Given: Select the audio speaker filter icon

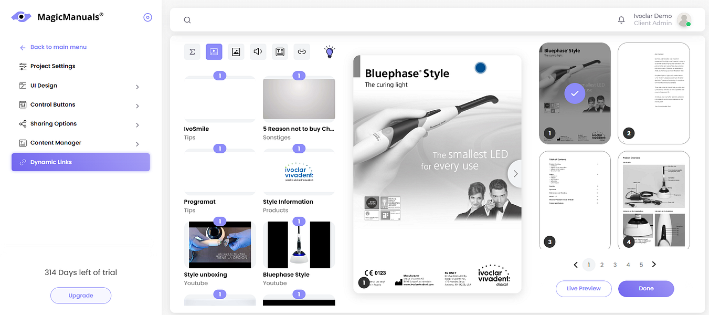Looking at the screenshot, I should [x=258, y=51].
